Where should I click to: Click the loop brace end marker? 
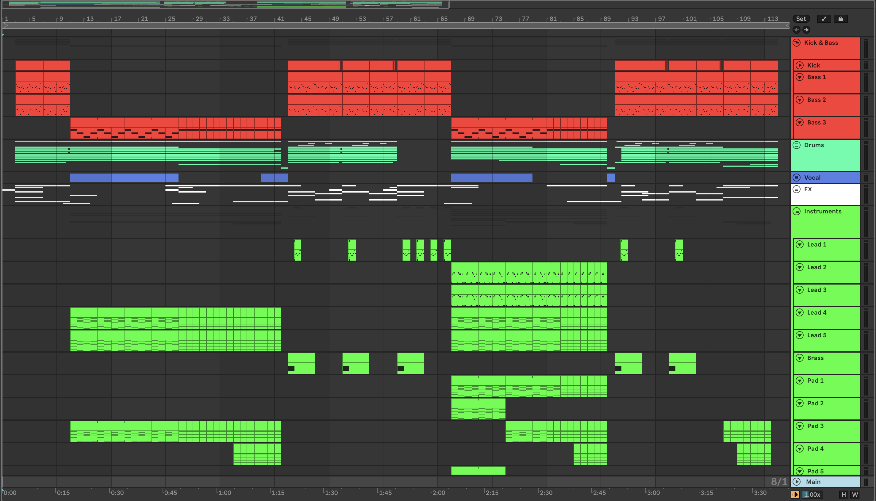(x=788, y=25)
